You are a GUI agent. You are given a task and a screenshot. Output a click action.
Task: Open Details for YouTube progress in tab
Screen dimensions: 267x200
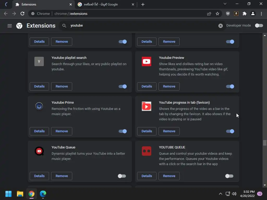147,131
